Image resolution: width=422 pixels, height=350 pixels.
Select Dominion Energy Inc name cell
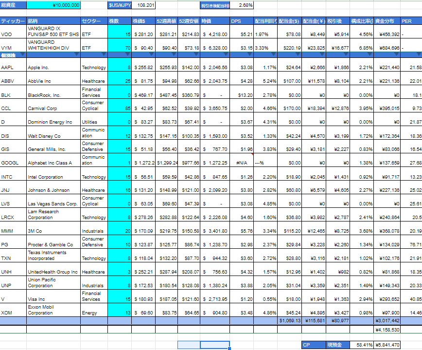(53, 119)
